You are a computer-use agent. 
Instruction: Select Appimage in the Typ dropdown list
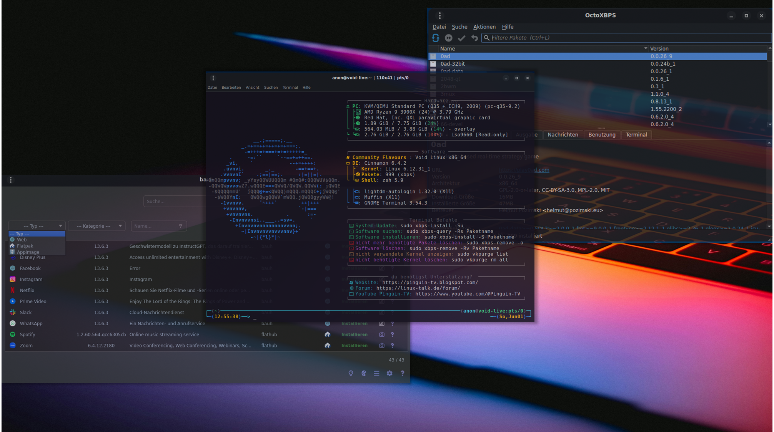tap(37, 252)
